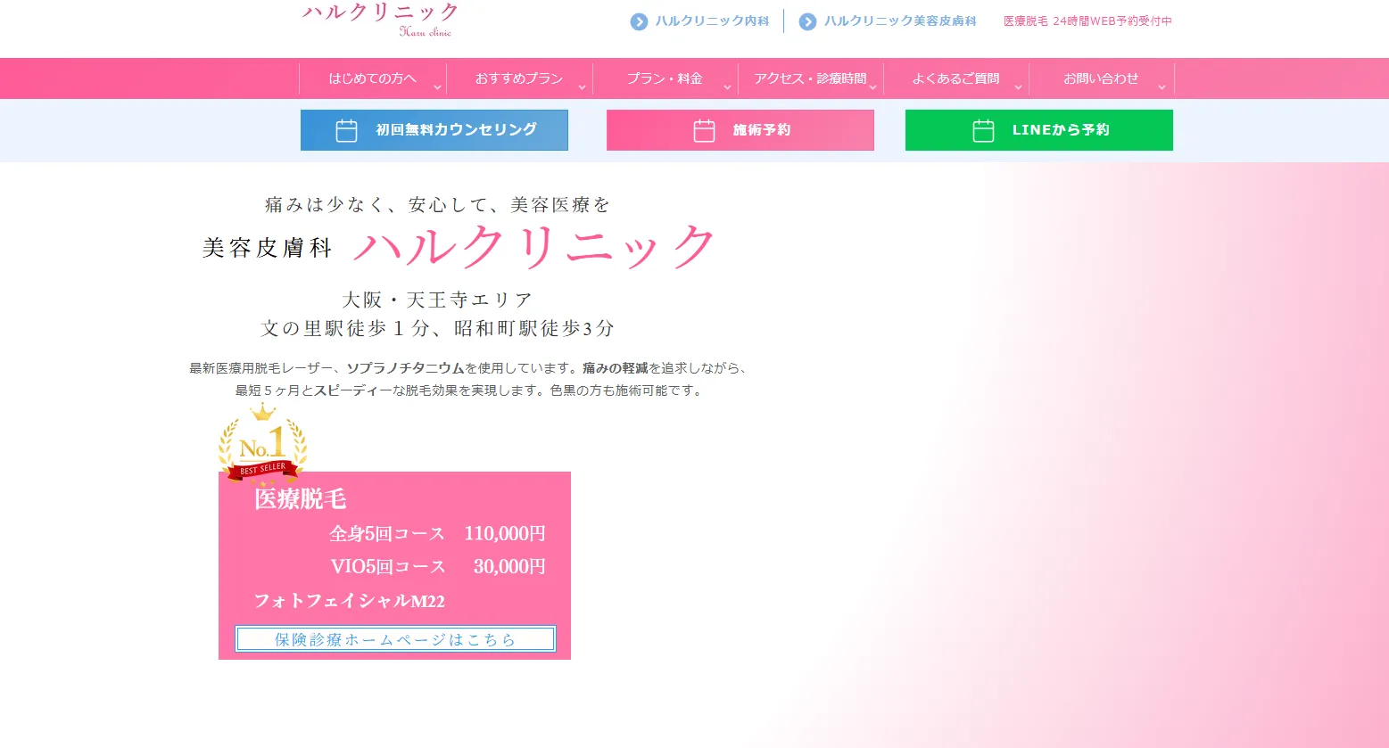Select the はじめての方へ menu item
Screen dimensions: 1389x748
(x=372, y=78)
